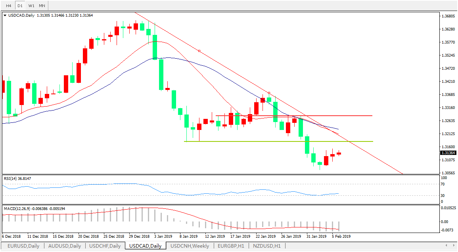Open the USDCNH,Weekly chart tab
This screenshot has width=458, height=252.
coord(190,246)
